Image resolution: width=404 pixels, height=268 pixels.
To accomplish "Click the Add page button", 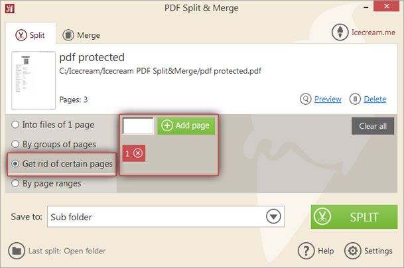I will [186, 126].
